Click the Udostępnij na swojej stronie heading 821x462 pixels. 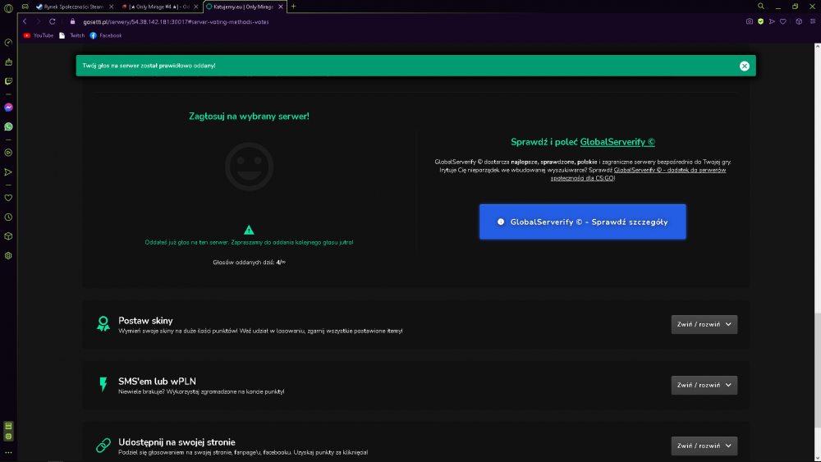[177, 442]
